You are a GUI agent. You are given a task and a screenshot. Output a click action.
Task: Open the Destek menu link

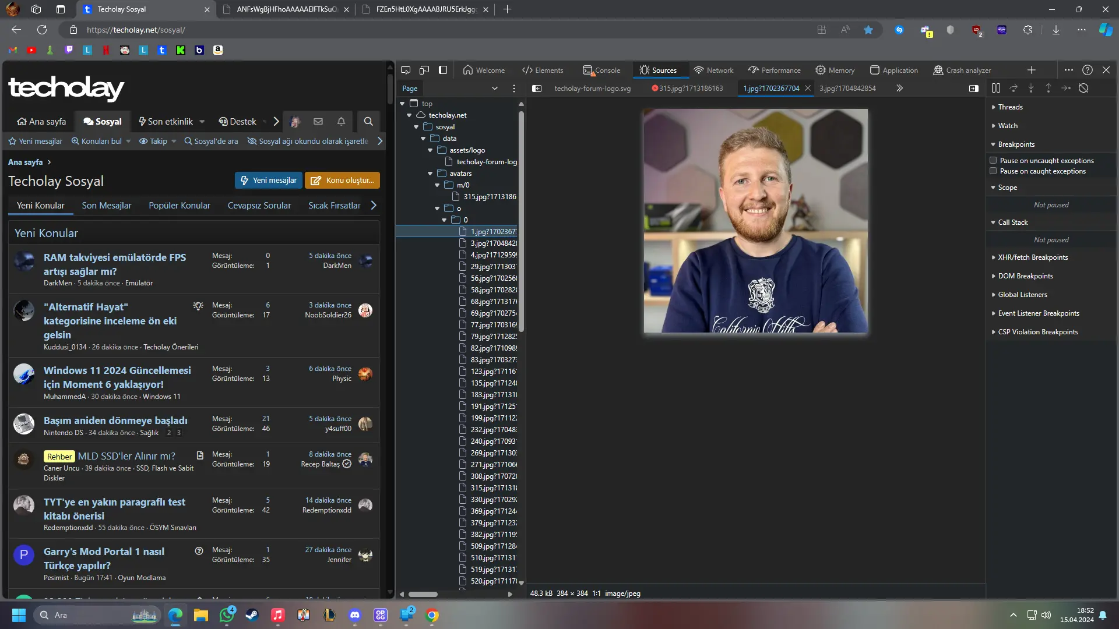(237, 121)
